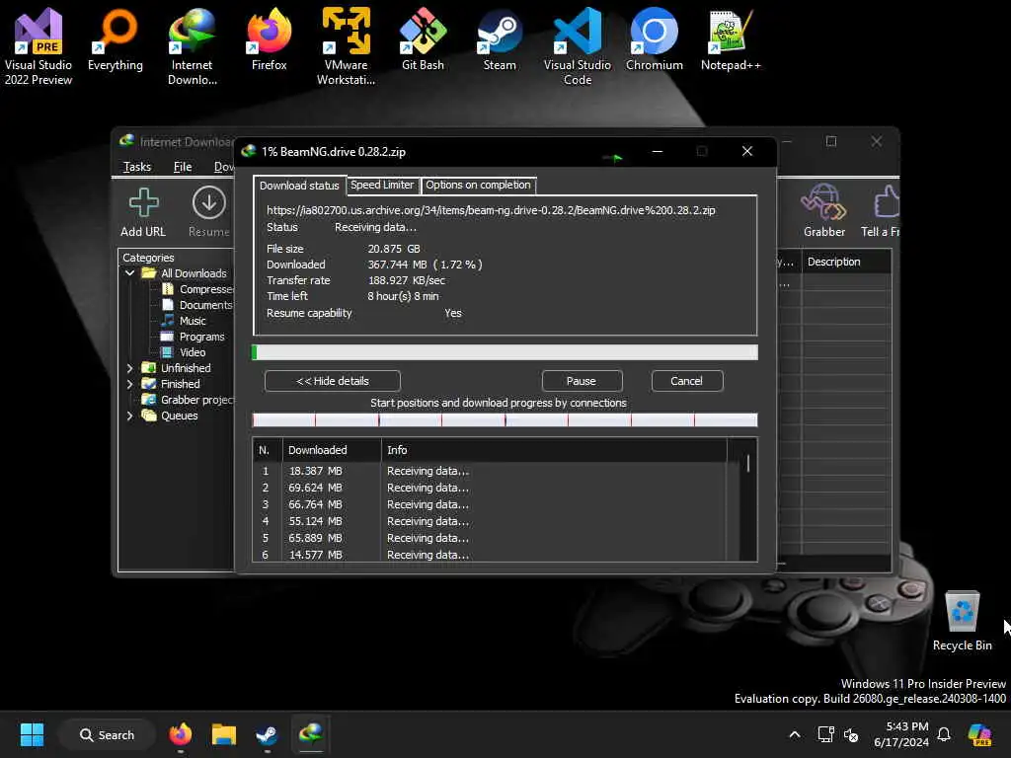The height and width of the screenshot is (758, 1011).
Task: Click the Downloaded column header
Action: (x=332, y=450)
